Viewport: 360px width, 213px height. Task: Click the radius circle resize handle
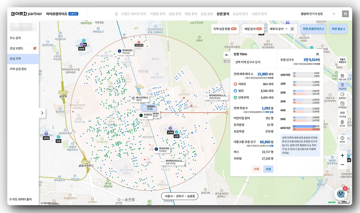tap(227, 113)
